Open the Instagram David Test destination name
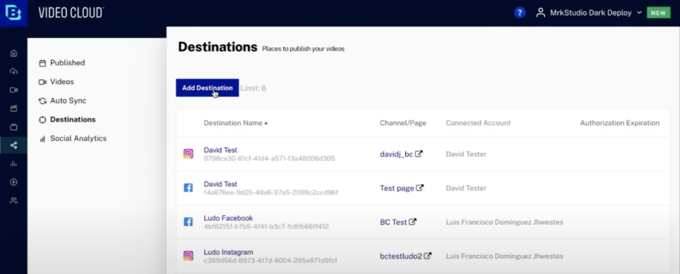The image size is (680, 274). pos(220,150)
